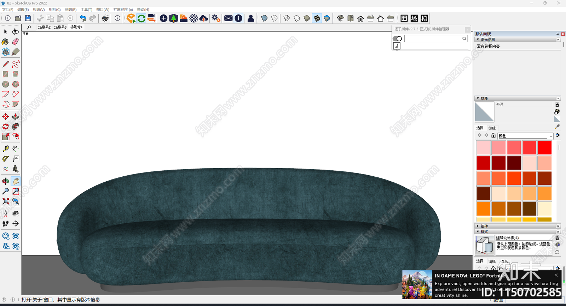Pick the Circle tool
Screen dimensions: 566x306
[x=6, y=84]
